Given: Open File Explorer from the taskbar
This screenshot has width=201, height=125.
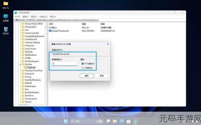Looking at the screenshot, I should pyautogui.click(x=115, y=121).
